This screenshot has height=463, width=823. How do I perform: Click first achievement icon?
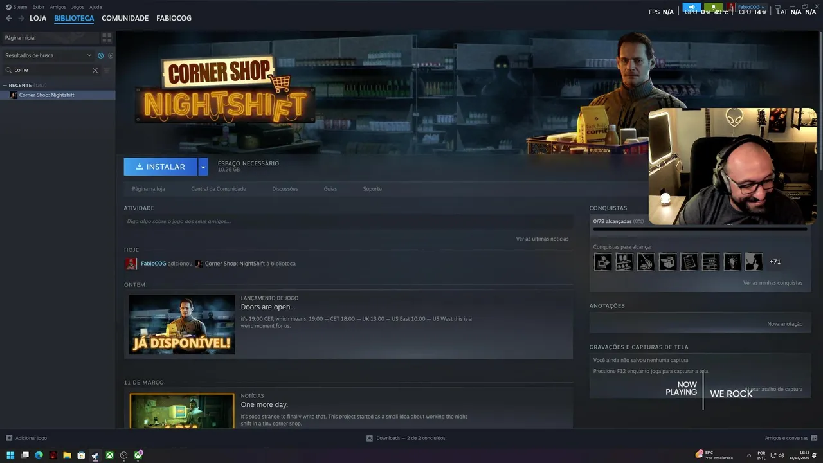tap(603, 262)
